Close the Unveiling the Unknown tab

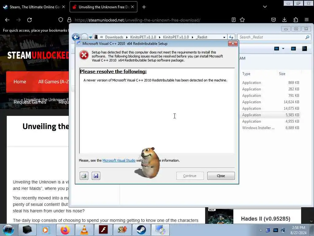tap(132, 7)
